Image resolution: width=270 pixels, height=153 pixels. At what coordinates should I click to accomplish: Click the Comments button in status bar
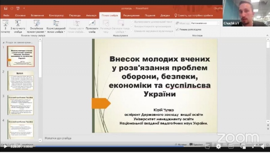[x=196, y=144]
